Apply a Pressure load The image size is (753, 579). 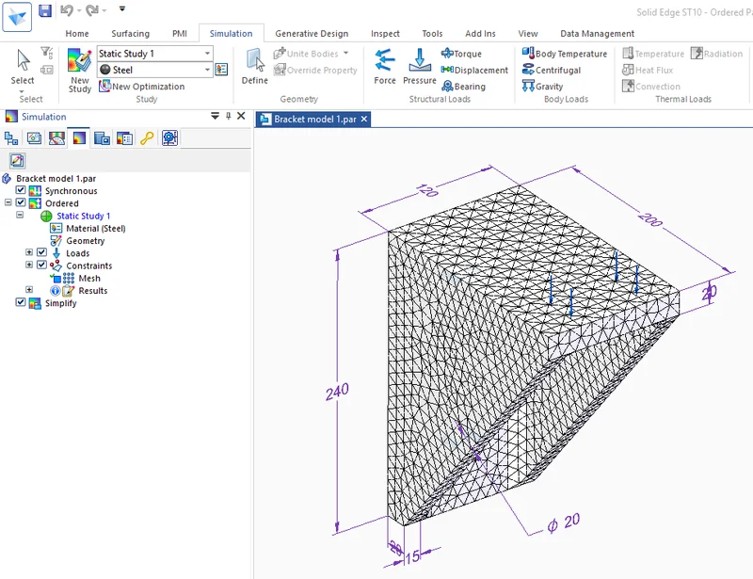coord(419,66)
